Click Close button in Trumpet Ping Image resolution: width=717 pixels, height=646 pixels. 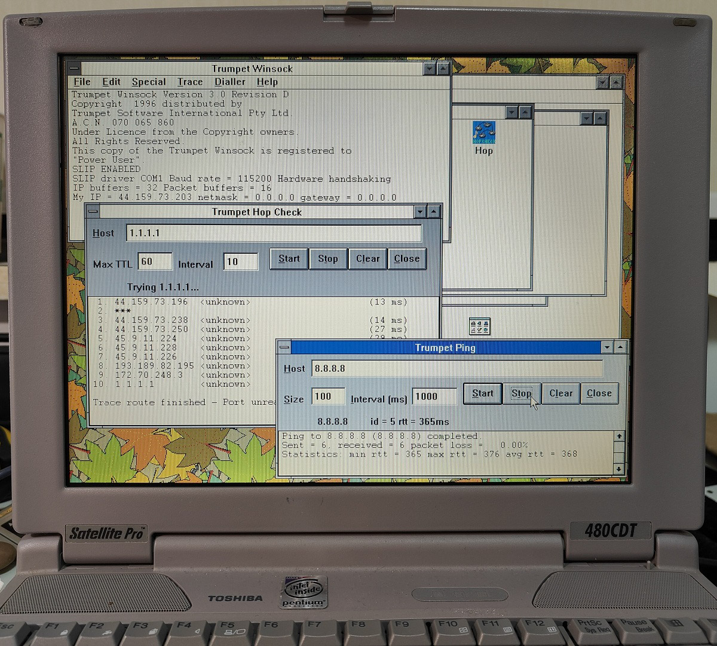[599, 393]
